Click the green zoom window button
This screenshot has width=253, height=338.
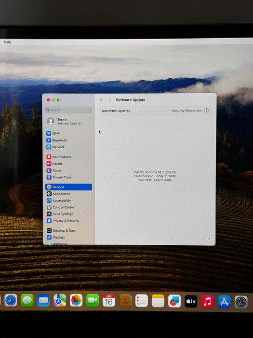(58, 100)
